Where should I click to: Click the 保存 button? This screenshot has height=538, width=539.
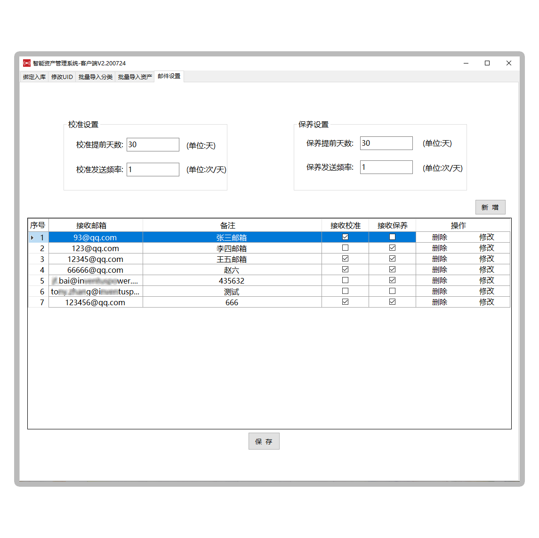264,441
